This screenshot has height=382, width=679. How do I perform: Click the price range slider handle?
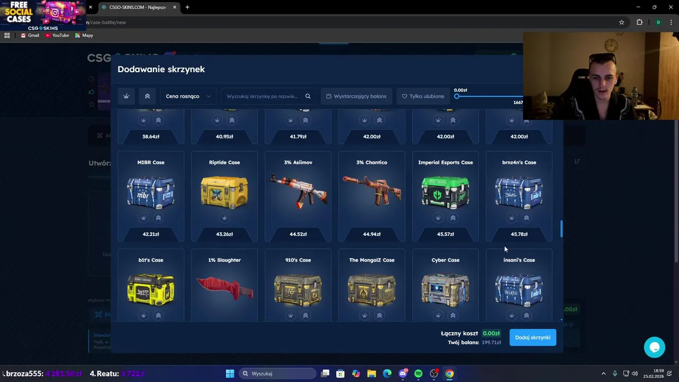click(457, 97)
